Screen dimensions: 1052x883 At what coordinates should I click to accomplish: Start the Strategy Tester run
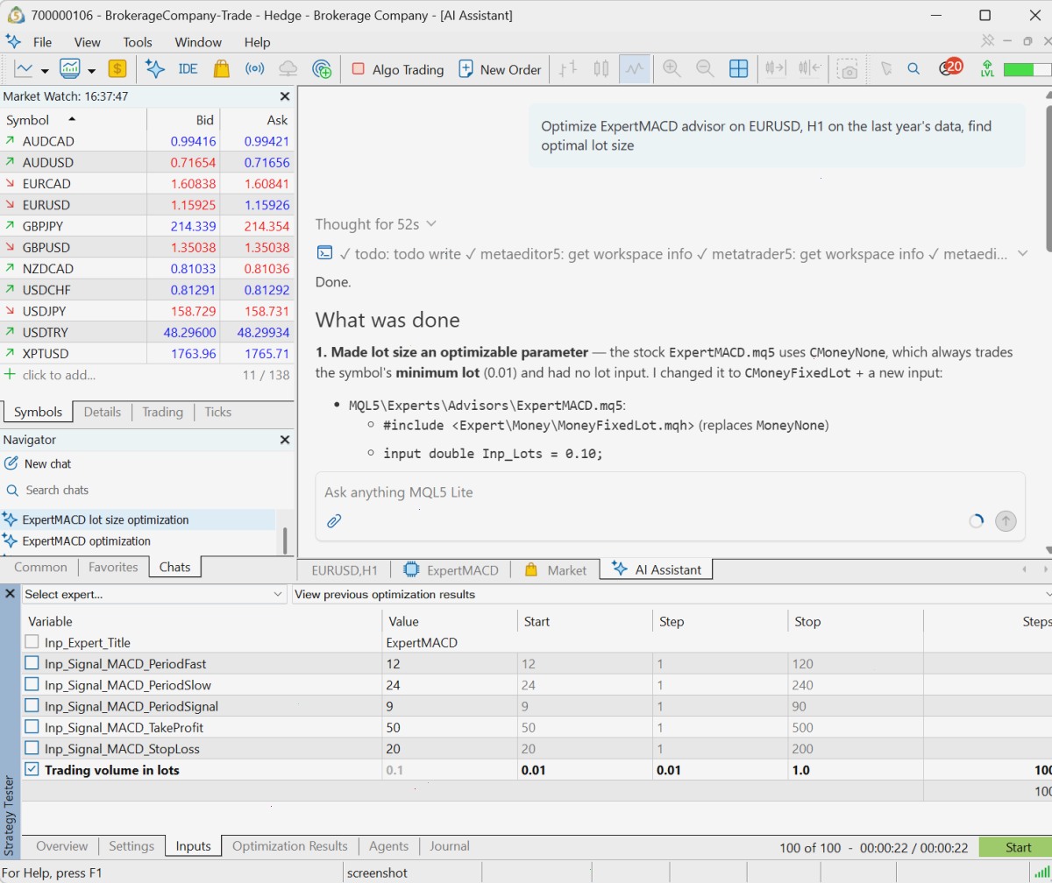pyautogui.click(x=1017, y=847)
